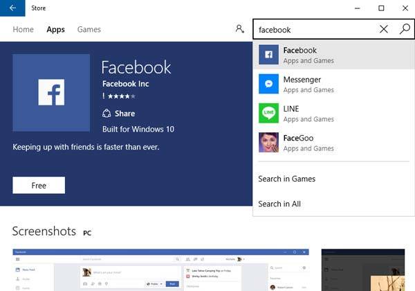Select the FaceGoo suggestion icon
Image resolution: width=415 pixels, height=291 pixels.
[x=268, y=142]
